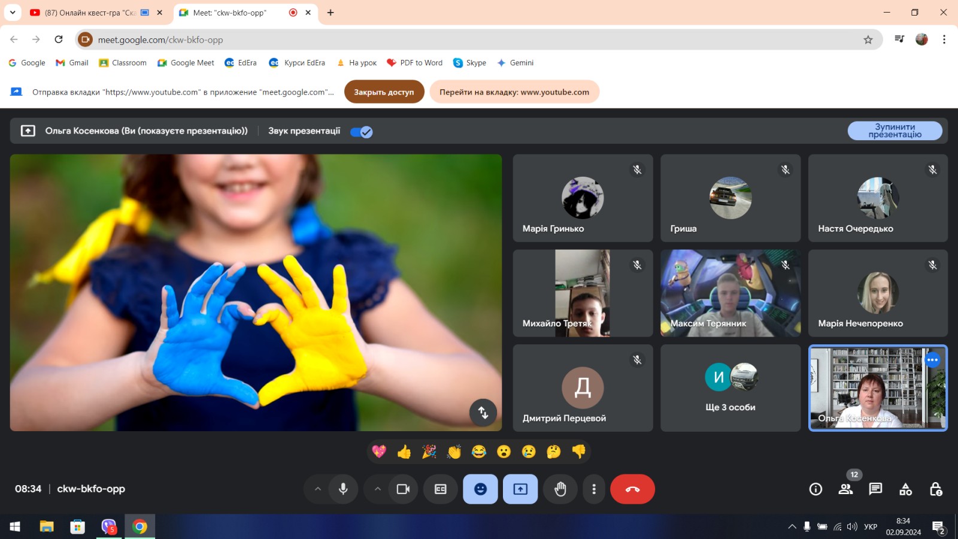
Task: Send the thumbs up reaction emoji
Action: (404, 452)
